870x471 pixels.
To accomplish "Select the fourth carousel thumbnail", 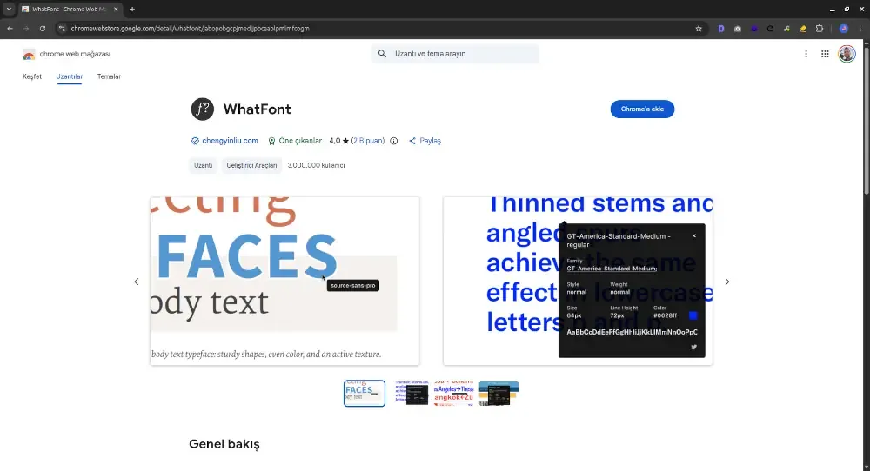I will click(499, 394).
